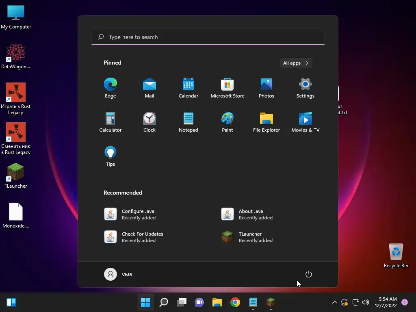Launch the Photos app
Screen dimensions: 416x312
point(266,88)
